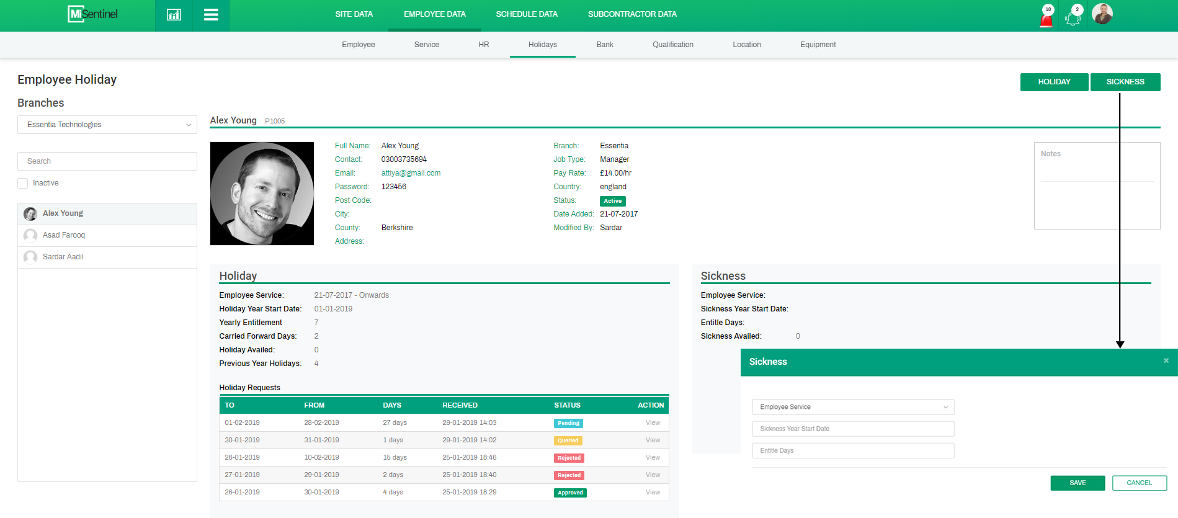
Task: Go to SUBCONTRACTOR DATA menu
Action: (632, 14)
